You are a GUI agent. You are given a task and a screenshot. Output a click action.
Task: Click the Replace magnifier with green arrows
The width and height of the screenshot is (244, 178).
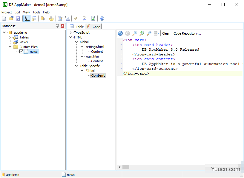[142, 33]
